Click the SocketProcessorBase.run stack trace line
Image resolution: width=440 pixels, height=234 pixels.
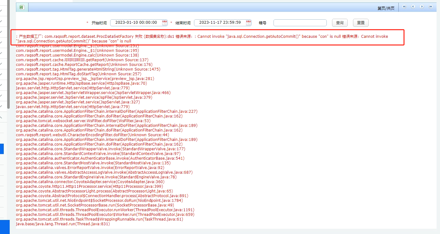[95, 205]
